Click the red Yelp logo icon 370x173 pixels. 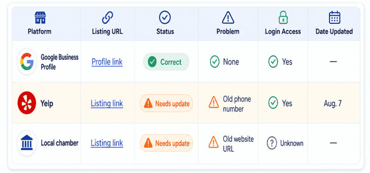pyautogui.click(x=27, y=103)
